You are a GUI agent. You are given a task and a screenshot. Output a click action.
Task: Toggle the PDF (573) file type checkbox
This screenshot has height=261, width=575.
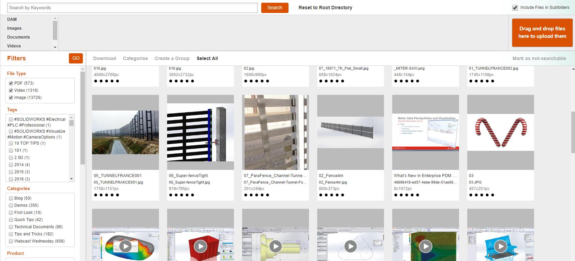[x=11, y=83]
